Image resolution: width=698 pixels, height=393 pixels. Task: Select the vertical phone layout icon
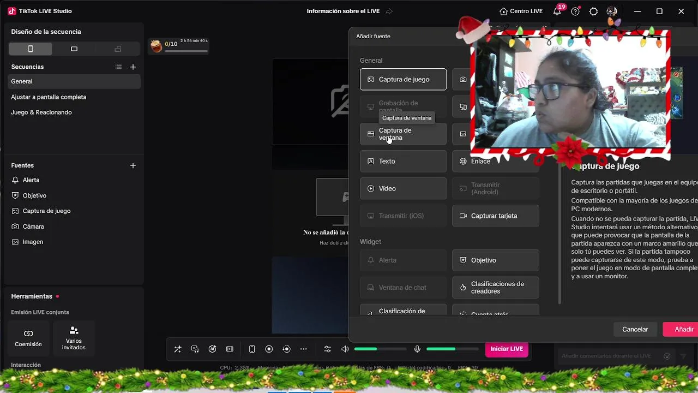[x=31, y=49]
